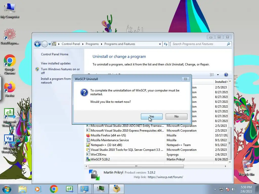Close the WinSCP Uninstall dialog
The height and width of the screenshot is (194, 259).
click(x=185, y=79)
